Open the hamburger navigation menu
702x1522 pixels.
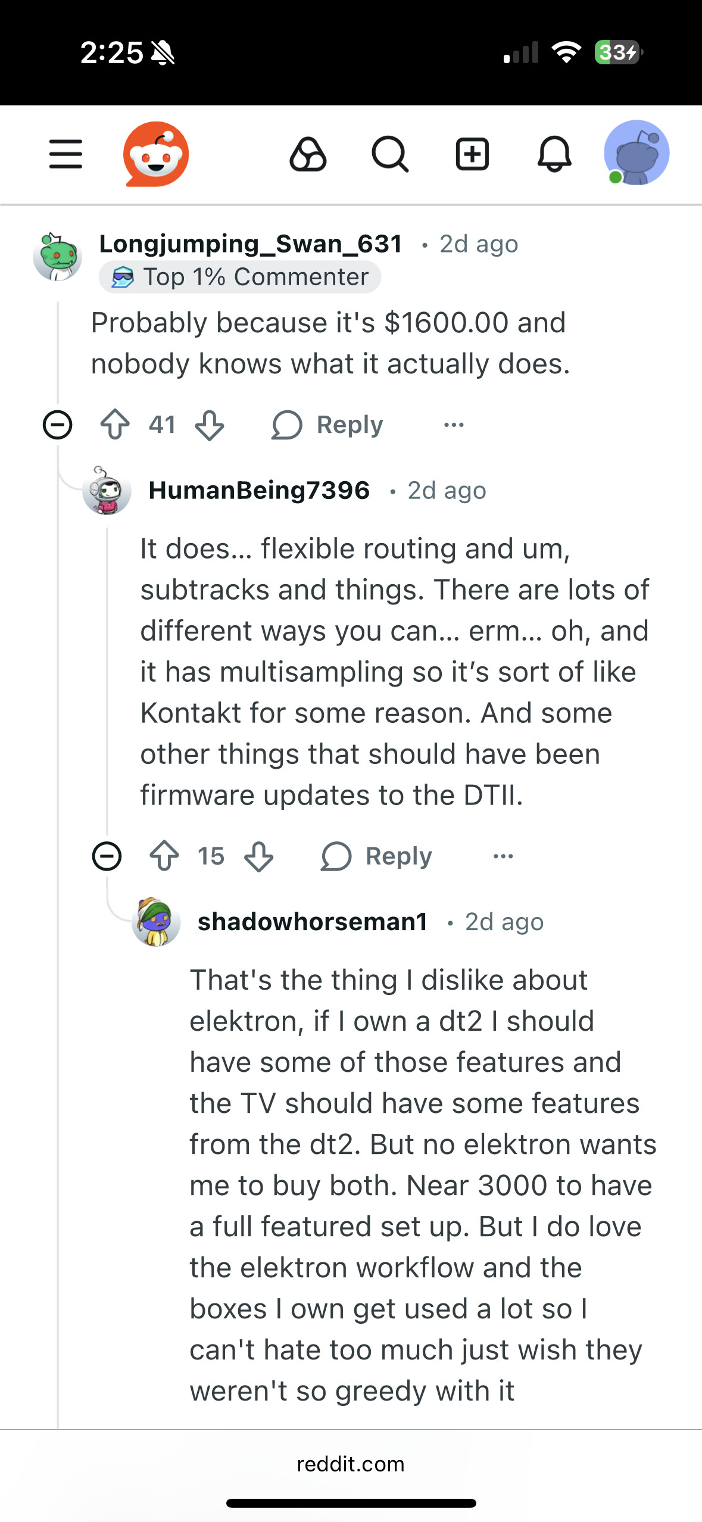(x=65, y=154)
